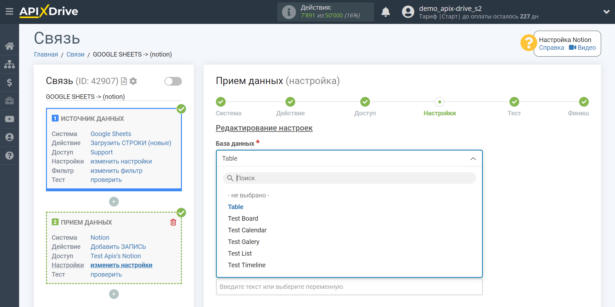Add a block with the lower plus button
615x307 pixels.
114,294
